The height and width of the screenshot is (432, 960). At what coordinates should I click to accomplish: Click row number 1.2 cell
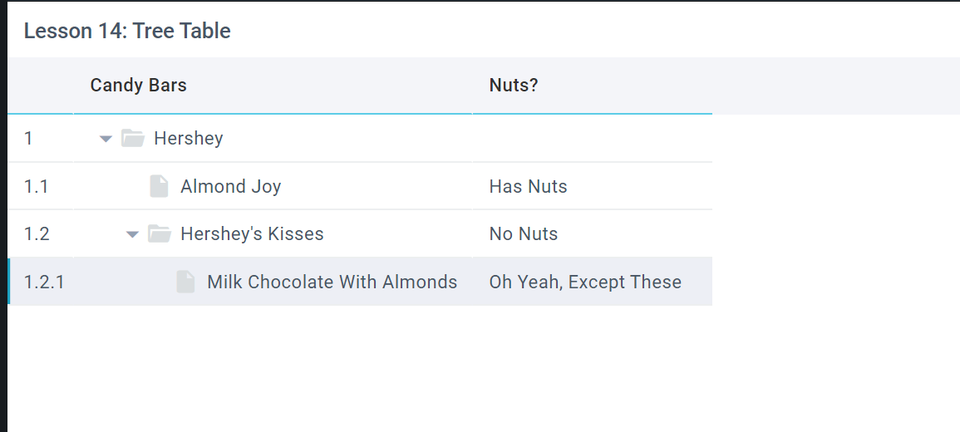pyautogui.click(x=37, y=234)
